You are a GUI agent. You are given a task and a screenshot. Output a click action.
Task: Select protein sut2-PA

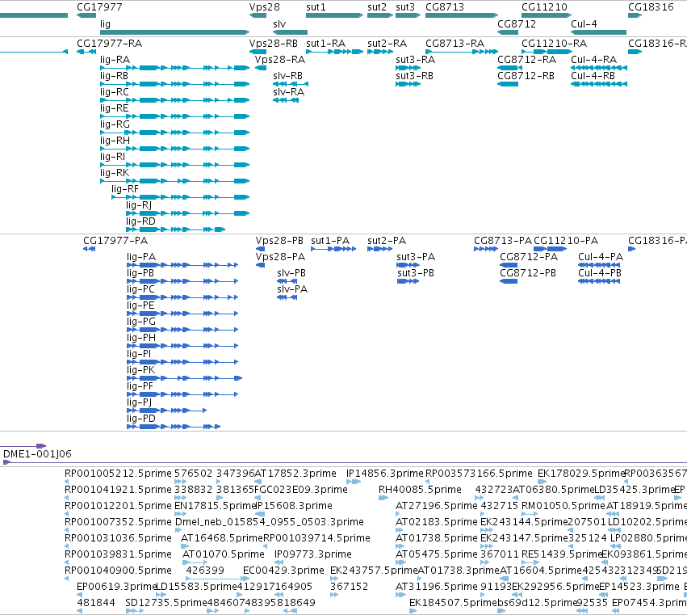[x=380, y=249]
